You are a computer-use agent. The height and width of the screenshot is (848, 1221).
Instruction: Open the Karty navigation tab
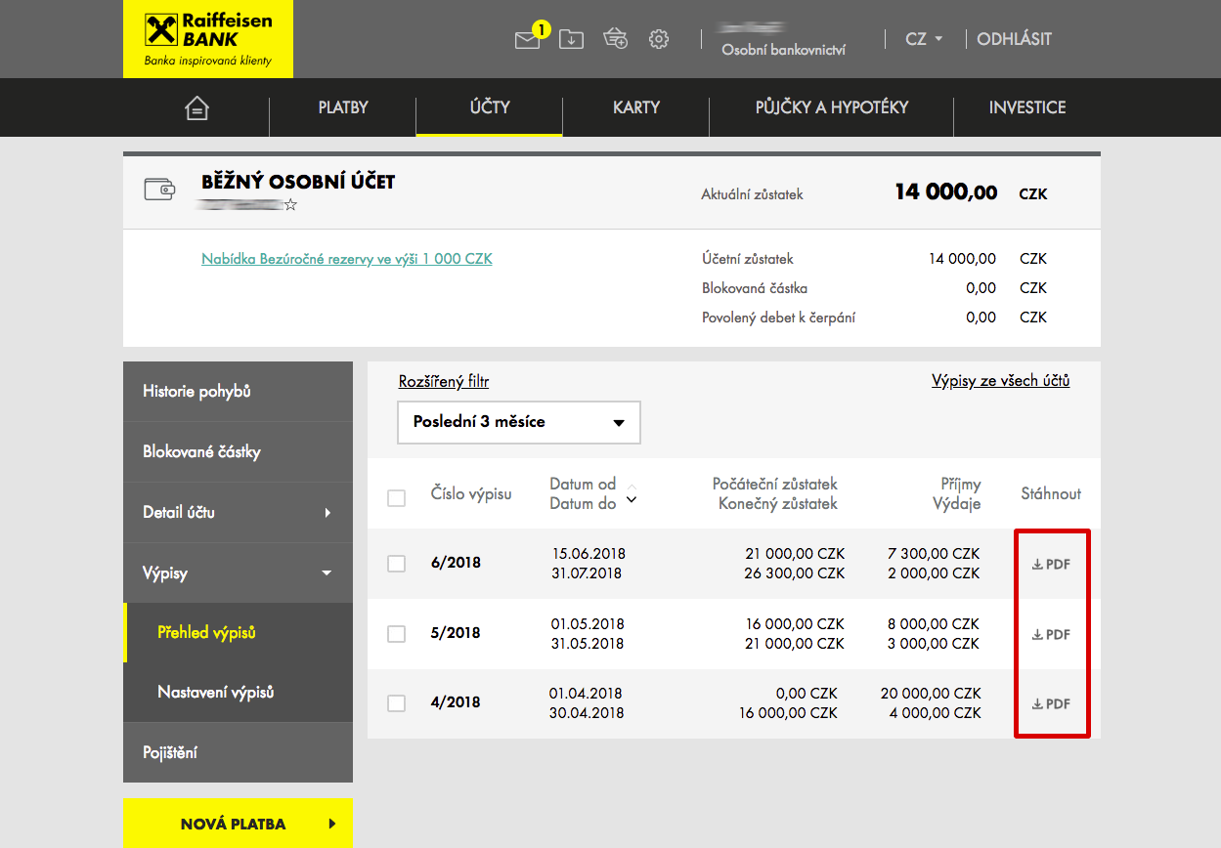coord(636,107)
